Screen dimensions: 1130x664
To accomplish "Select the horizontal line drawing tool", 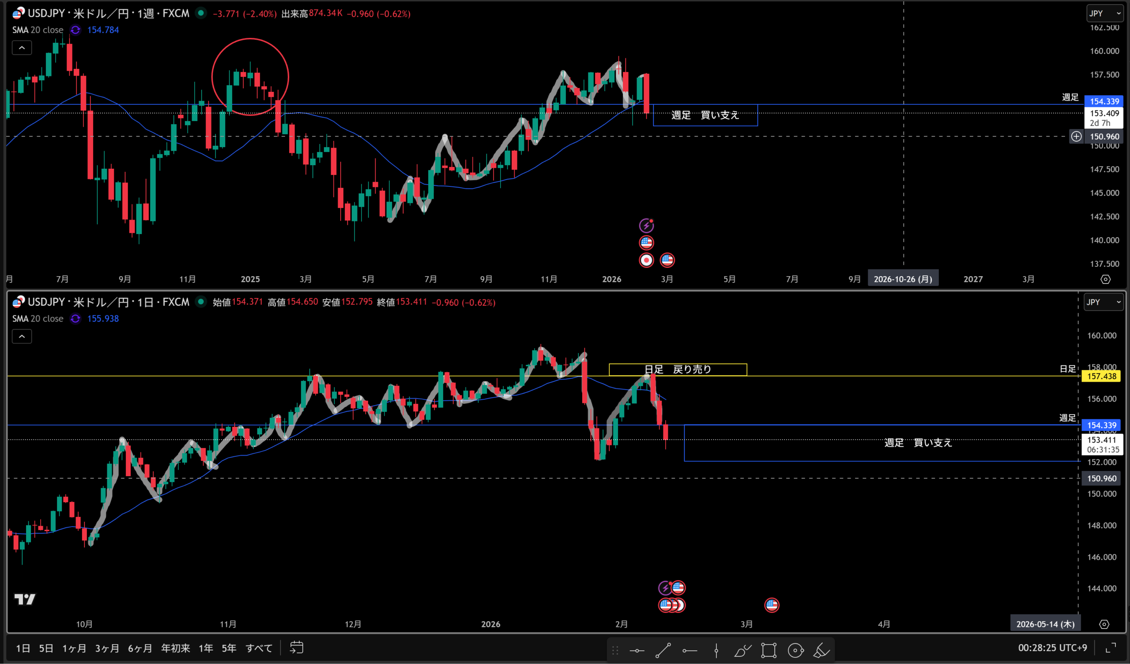I will [637, 650].
